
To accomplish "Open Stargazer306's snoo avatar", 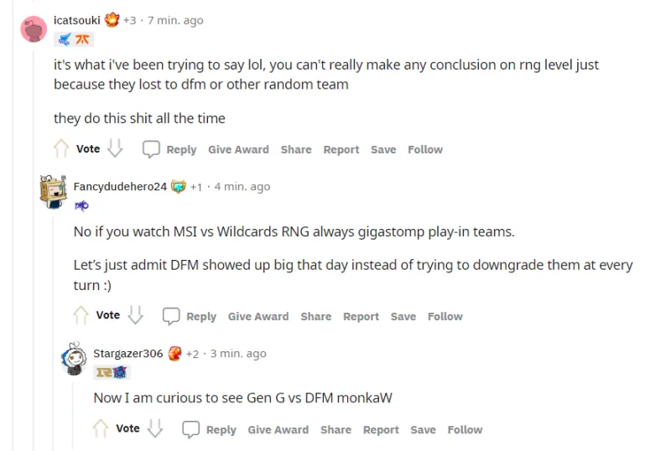I will coord(74,359).
